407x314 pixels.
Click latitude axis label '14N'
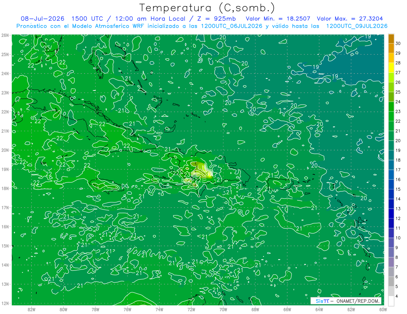coord(5,265)
